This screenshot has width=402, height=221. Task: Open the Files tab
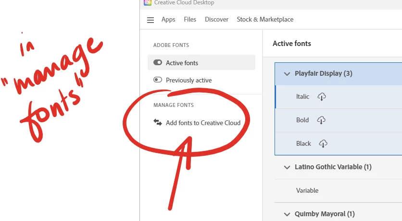(190, 20)
